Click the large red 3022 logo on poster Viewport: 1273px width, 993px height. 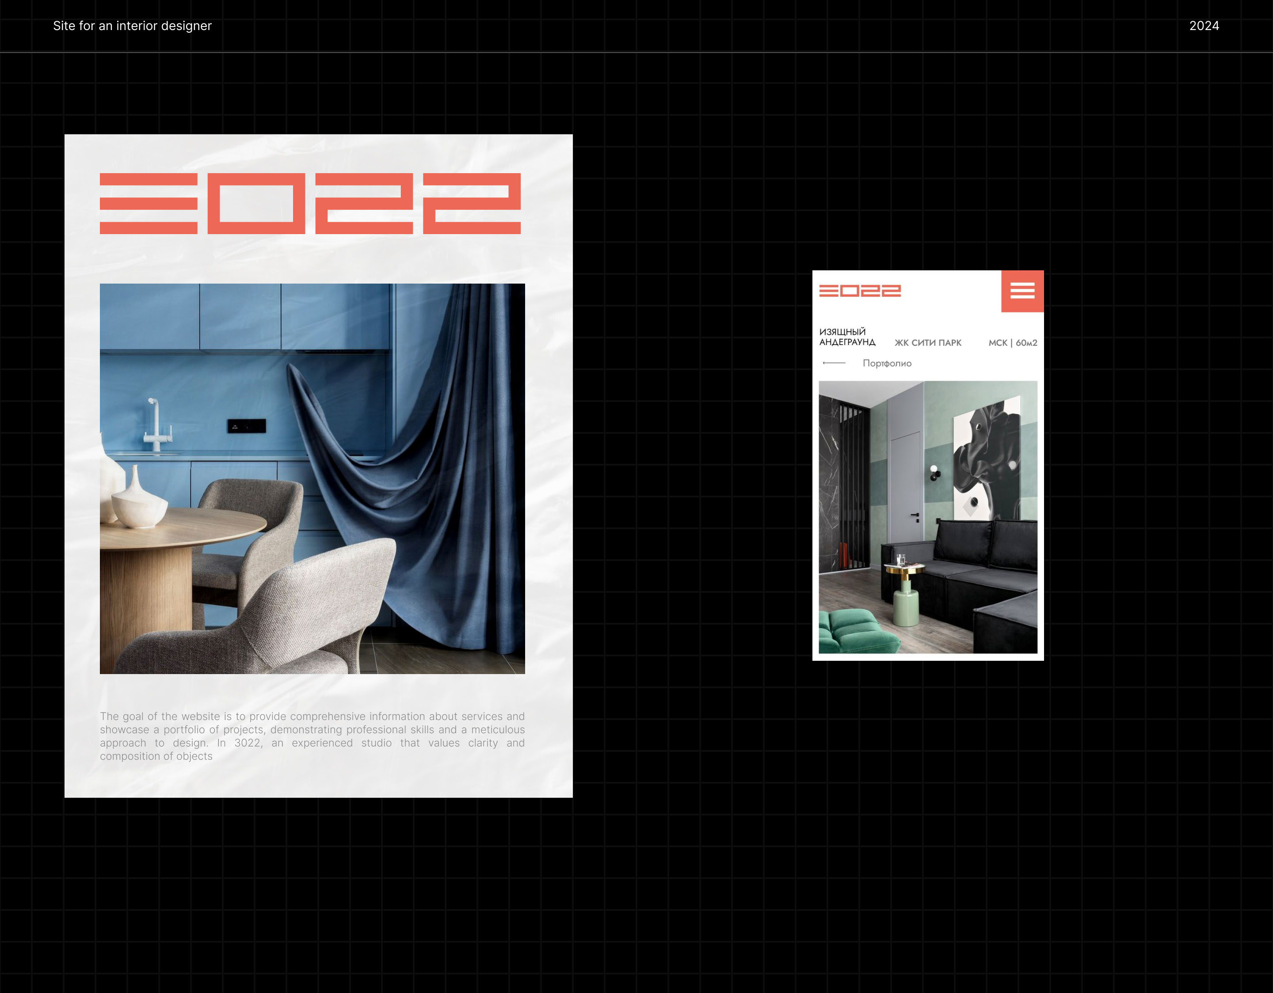[x=309, y=203]
